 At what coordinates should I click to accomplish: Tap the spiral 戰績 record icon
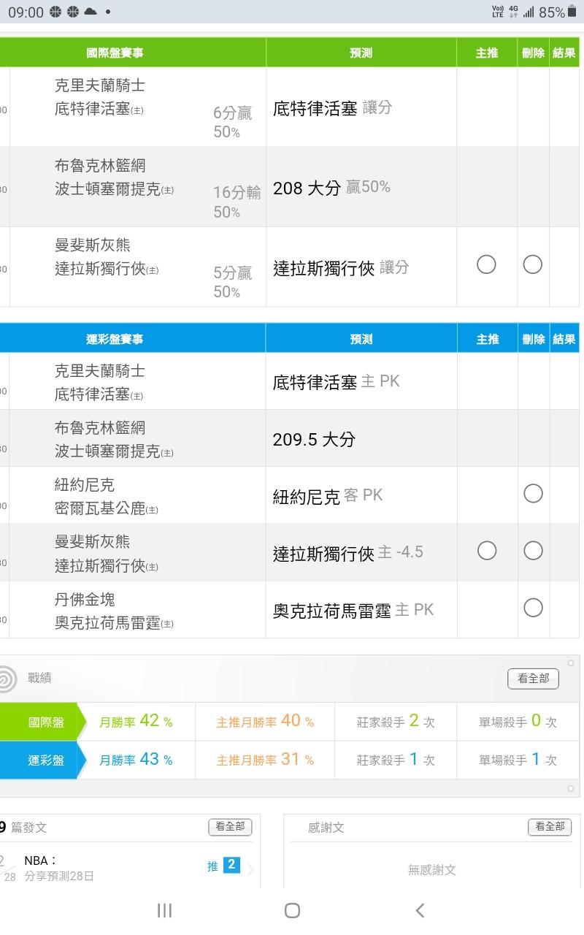pos(6,679)
